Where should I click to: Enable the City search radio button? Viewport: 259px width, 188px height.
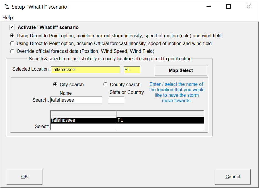point(55,84)
